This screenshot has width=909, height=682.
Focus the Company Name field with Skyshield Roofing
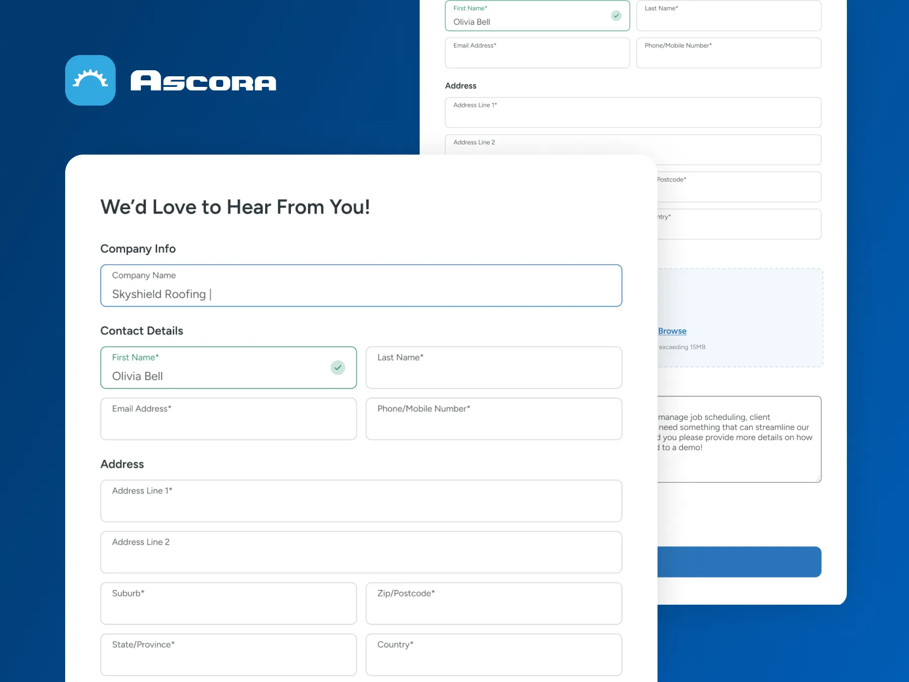point(361,285)
